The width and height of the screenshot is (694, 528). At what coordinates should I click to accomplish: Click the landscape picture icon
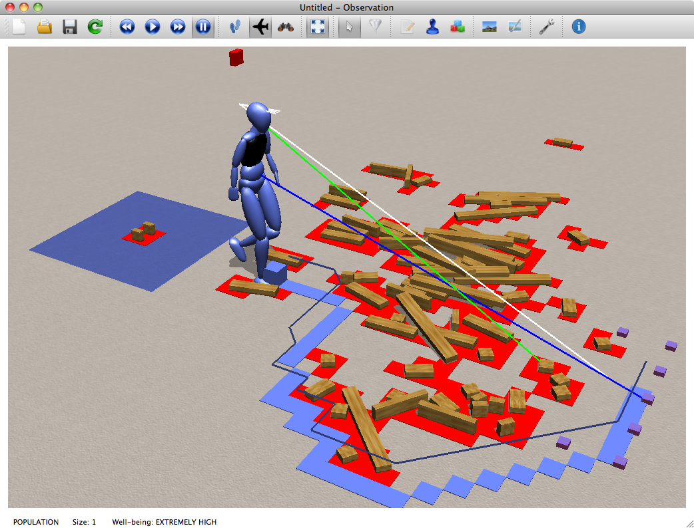tap(490, 27)
